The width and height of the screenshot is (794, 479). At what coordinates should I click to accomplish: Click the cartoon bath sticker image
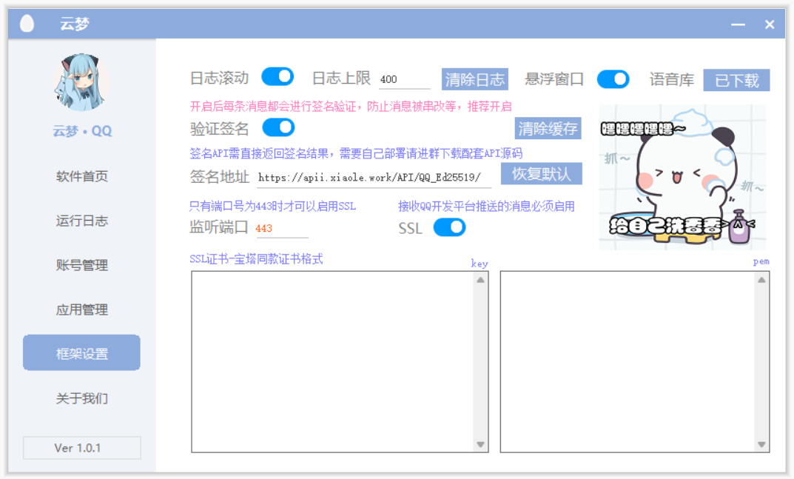(x=682, y=176)
